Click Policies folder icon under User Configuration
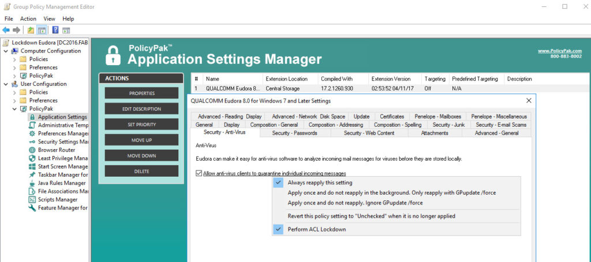The width and height of the screenshot is (591, 262). point(23,92)
